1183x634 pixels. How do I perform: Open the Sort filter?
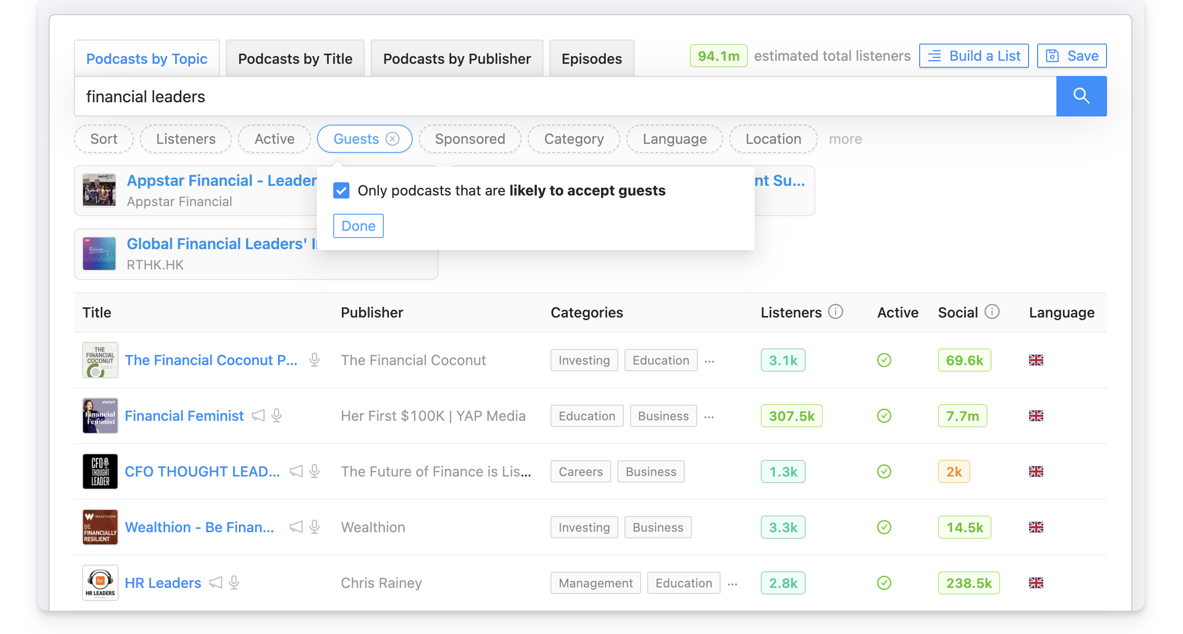tap(104, 139)
